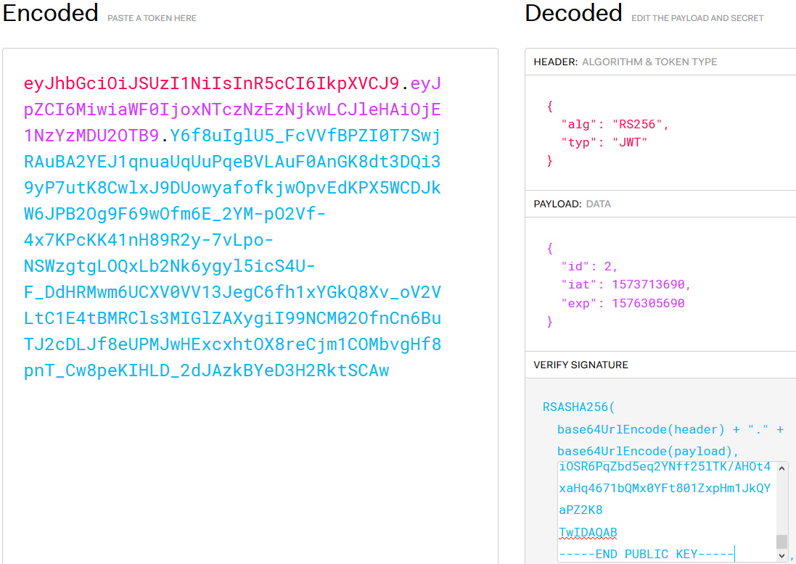Click the Encoded heading

[x=50, y=12]
